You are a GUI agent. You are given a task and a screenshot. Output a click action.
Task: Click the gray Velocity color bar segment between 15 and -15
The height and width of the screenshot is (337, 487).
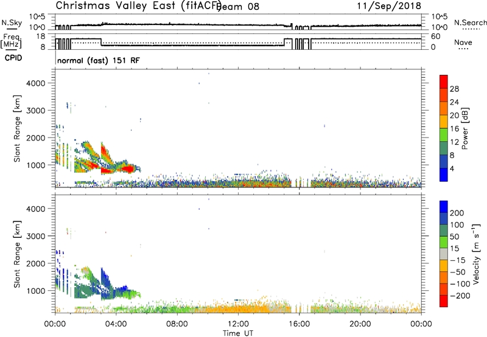click(444, 254)
